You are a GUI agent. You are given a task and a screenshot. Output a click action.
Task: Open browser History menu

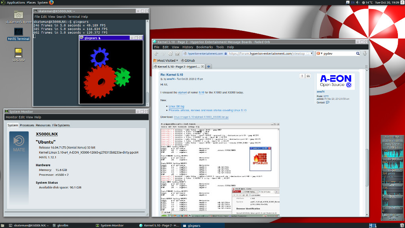pos(187,47)
